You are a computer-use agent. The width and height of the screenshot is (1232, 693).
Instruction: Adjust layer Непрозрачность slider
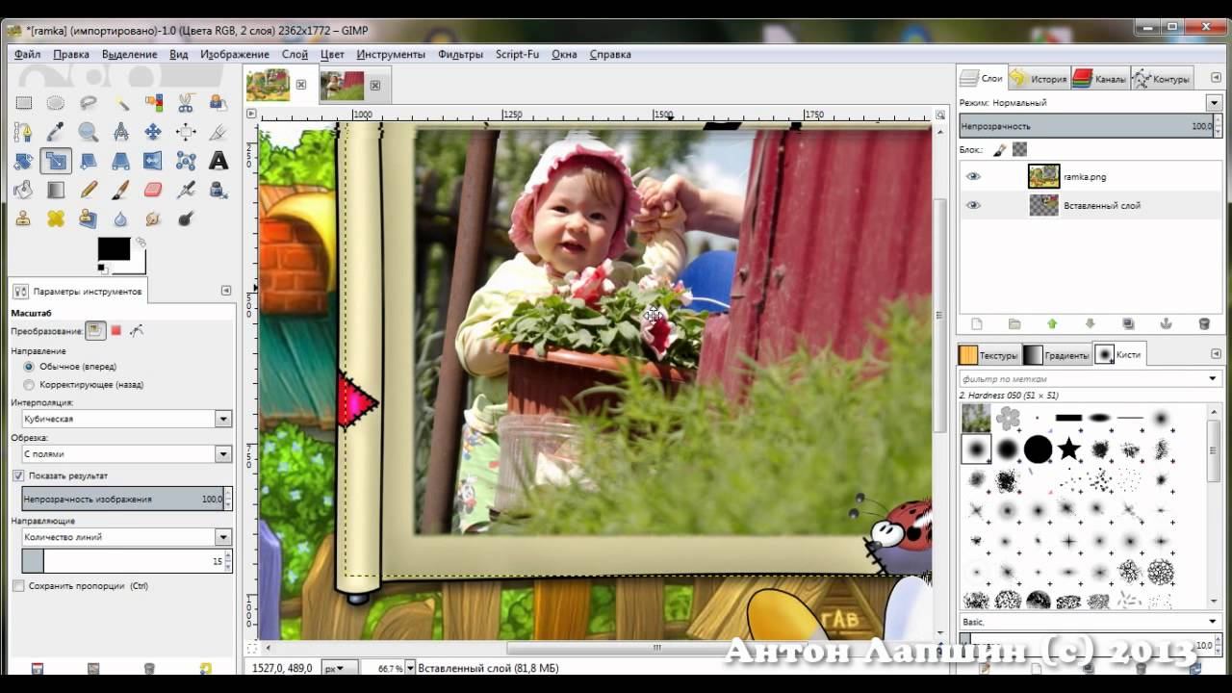pos(1089,126)
